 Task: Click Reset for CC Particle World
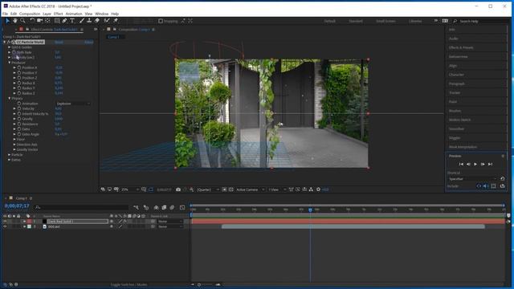[59, 42]
